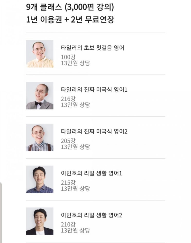The width and height of the screenshot is (191, 243).
Task: Open course 이민호의 리얼 생활 영어2
Action: (x=92, y=215)
